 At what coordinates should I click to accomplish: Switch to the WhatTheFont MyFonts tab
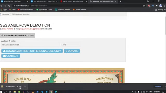[x=14, y=1]
